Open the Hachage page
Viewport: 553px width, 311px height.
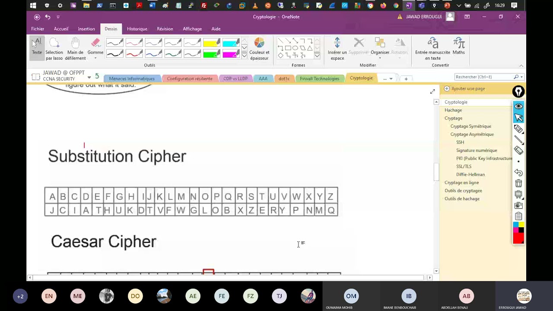pos(453,110)
